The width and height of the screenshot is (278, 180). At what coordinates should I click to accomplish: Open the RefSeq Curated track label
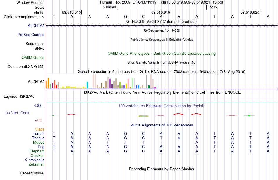(31, 35)
